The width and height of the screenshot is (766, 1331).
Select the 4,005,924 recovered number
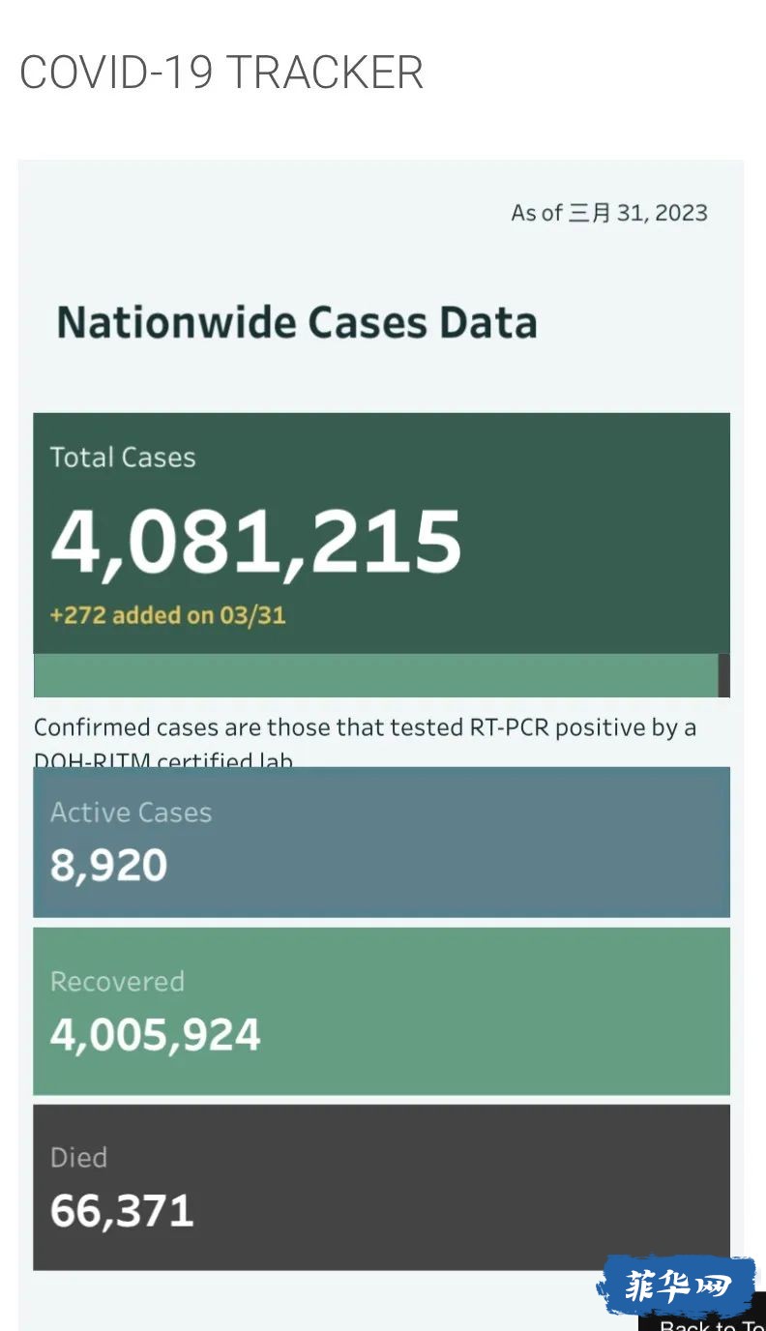(x=156, y=1035)
